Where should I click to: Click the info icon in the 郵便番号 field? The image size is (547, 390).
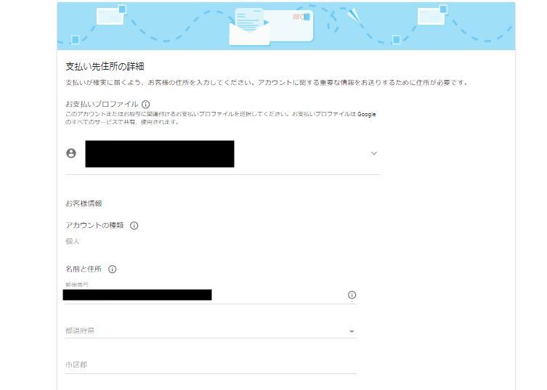click(352, 295)
